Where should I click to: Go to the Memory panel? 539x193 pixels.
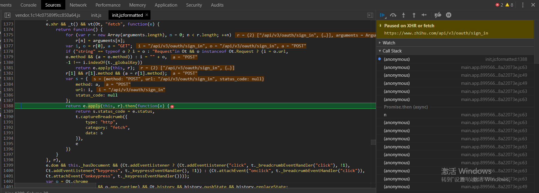(138, 5)
